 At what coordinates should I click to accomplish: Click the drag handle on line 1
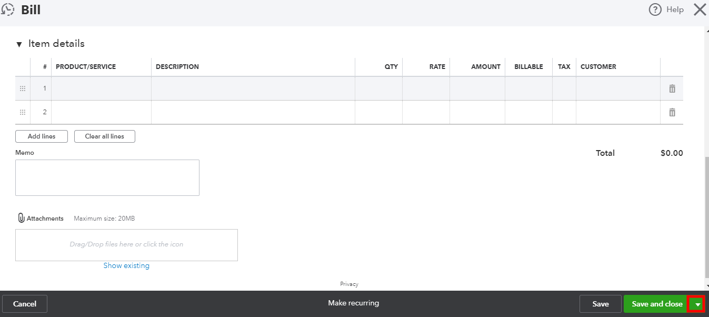(22, 88)
